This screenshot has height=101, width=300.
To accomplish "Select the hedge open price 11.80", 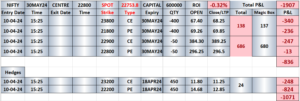I will (x=196, y=82).
